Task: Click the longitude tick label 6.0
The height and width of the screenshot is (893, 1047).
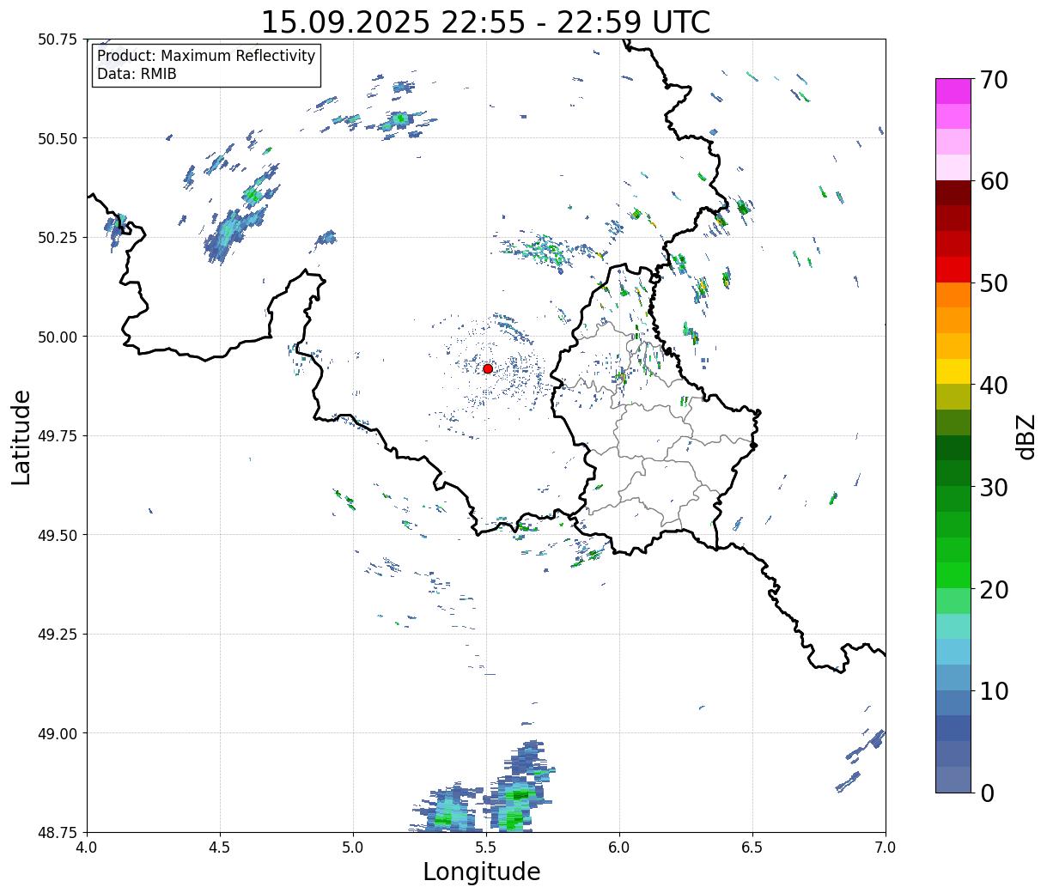Action: pos(619,847)
